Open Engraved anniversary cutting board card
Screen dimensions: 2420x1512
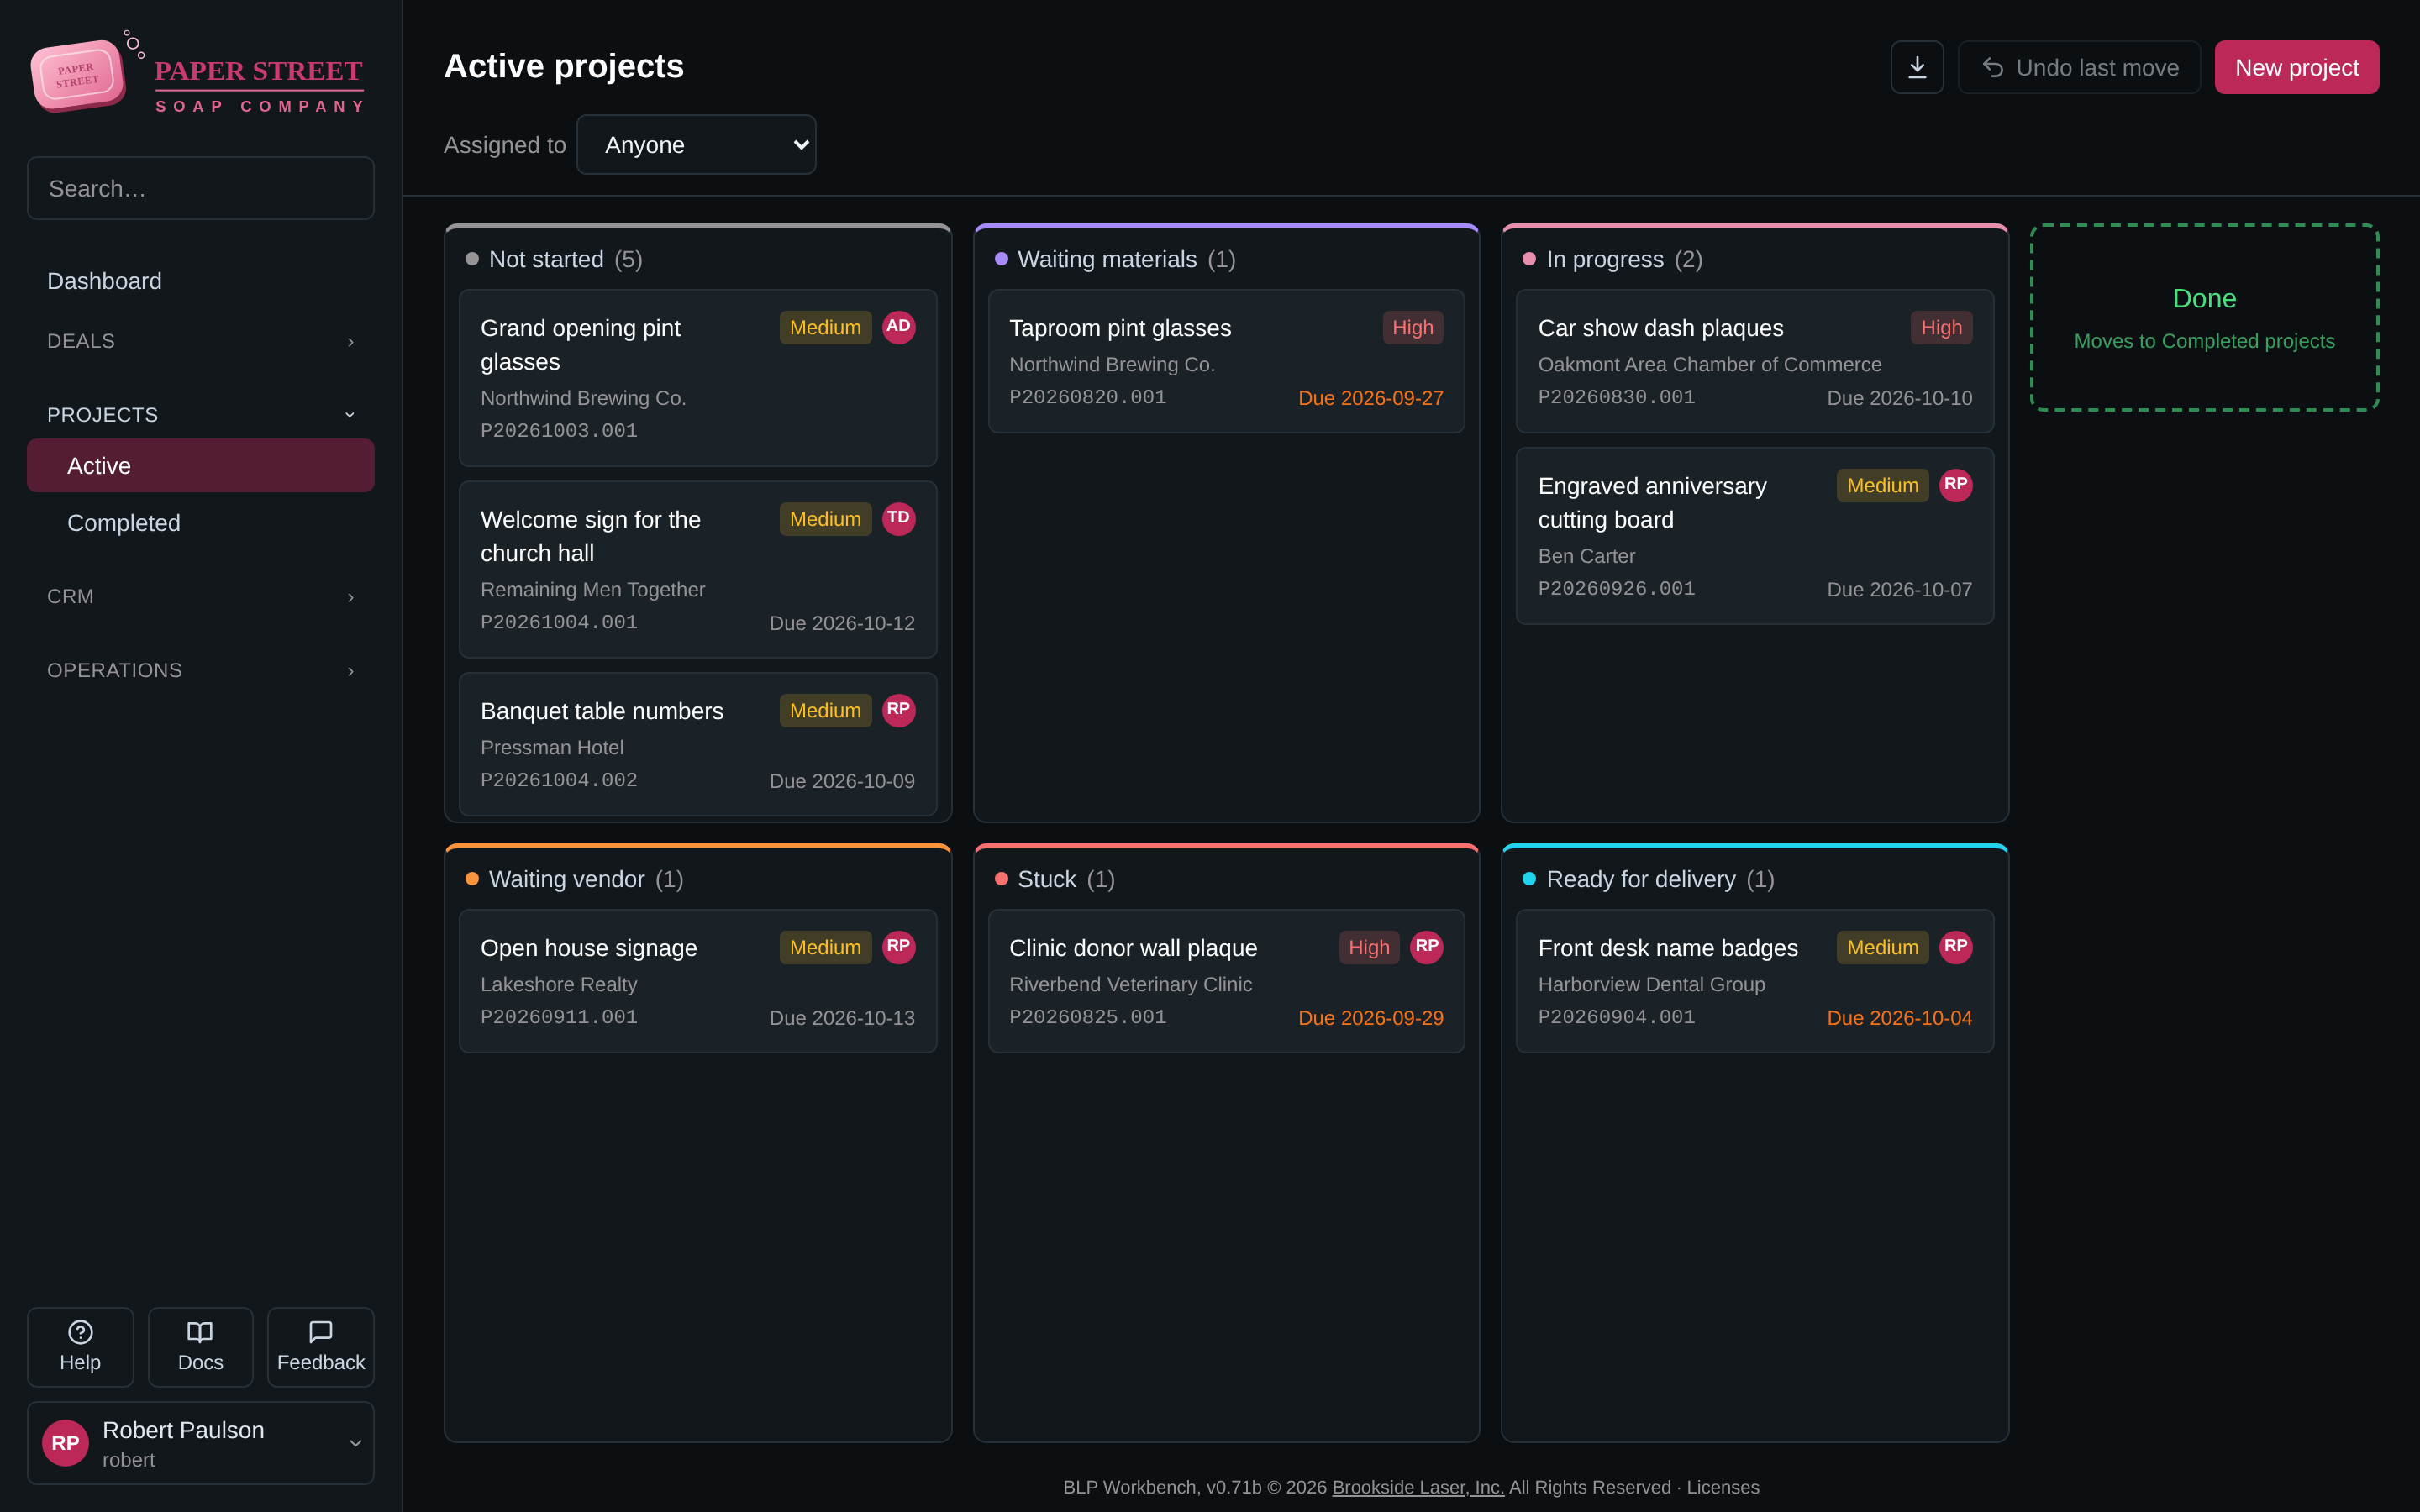tap(1754, 536)
